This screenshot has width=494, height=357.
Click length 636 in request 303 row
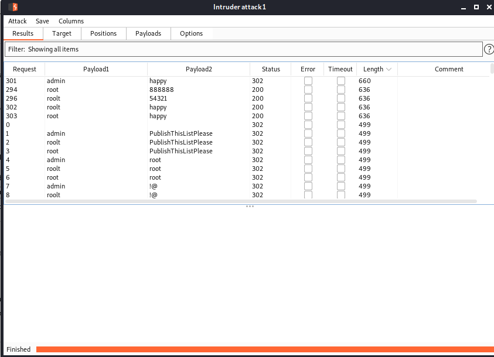pos(364,116)
